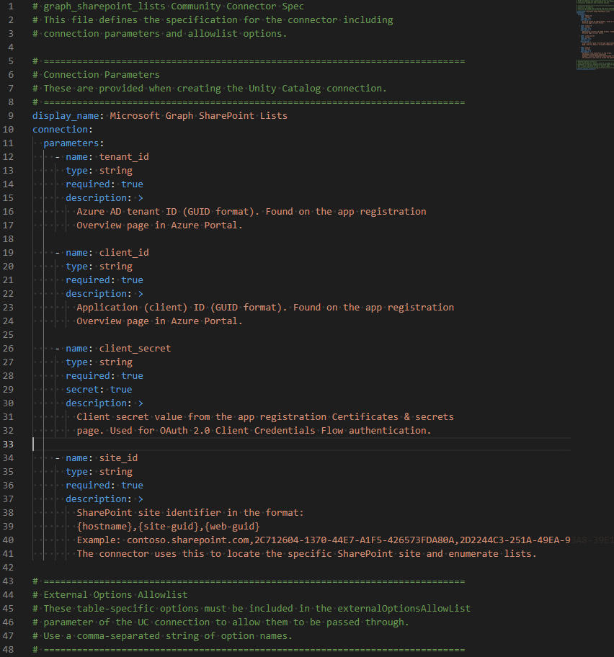Click the type: string on line 20
Image resolution: width=614 pixels, height=657 pixels.
click(x=99, y=266)
